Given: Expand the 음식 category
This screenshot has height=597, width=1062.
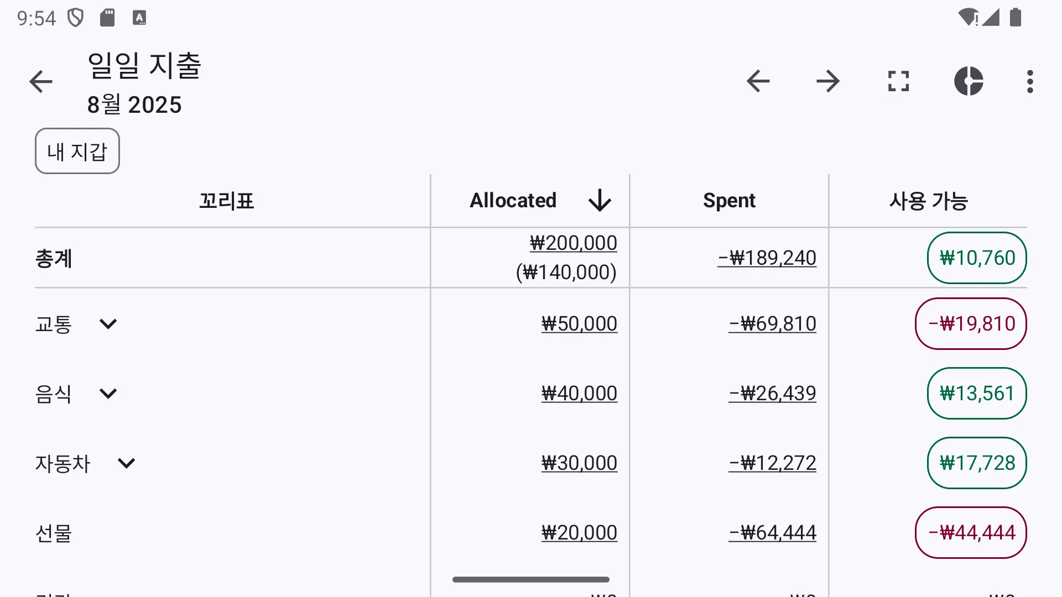Looking at the screenshot, I should (x=108, y=394).
